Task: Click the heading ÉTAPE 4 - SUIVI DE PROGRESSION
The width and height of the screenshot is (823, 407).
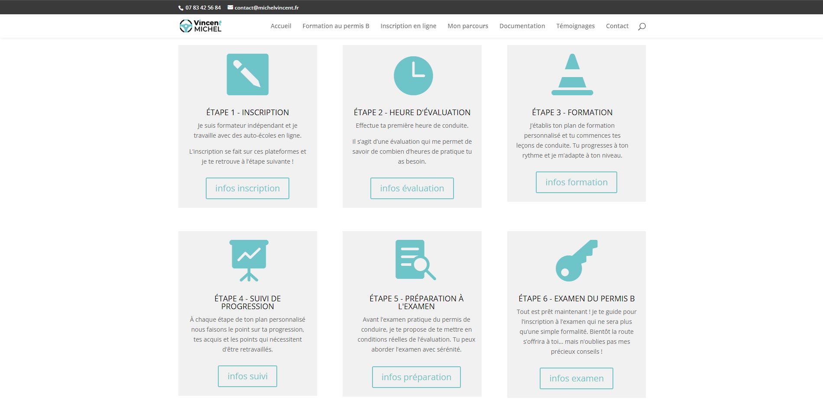Action: [x=247, y=303]
